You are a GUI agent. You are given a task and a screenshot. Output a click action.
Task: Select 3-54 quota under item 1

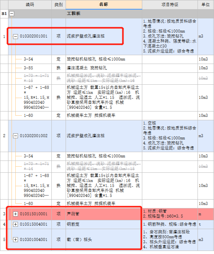pos(28,59)
